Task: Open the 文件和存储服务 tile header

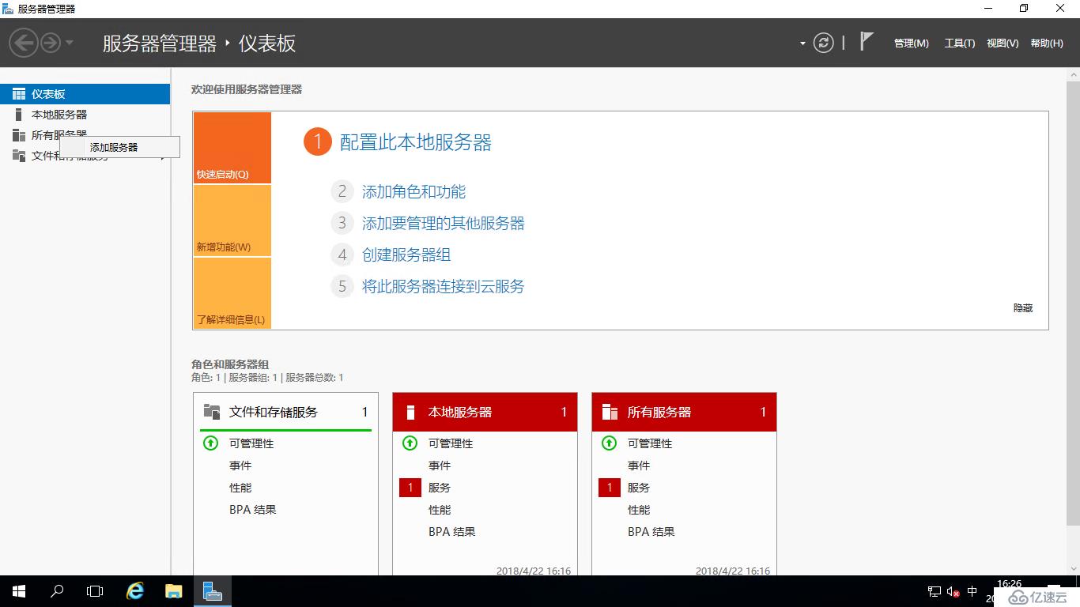Action: (285, 412)
